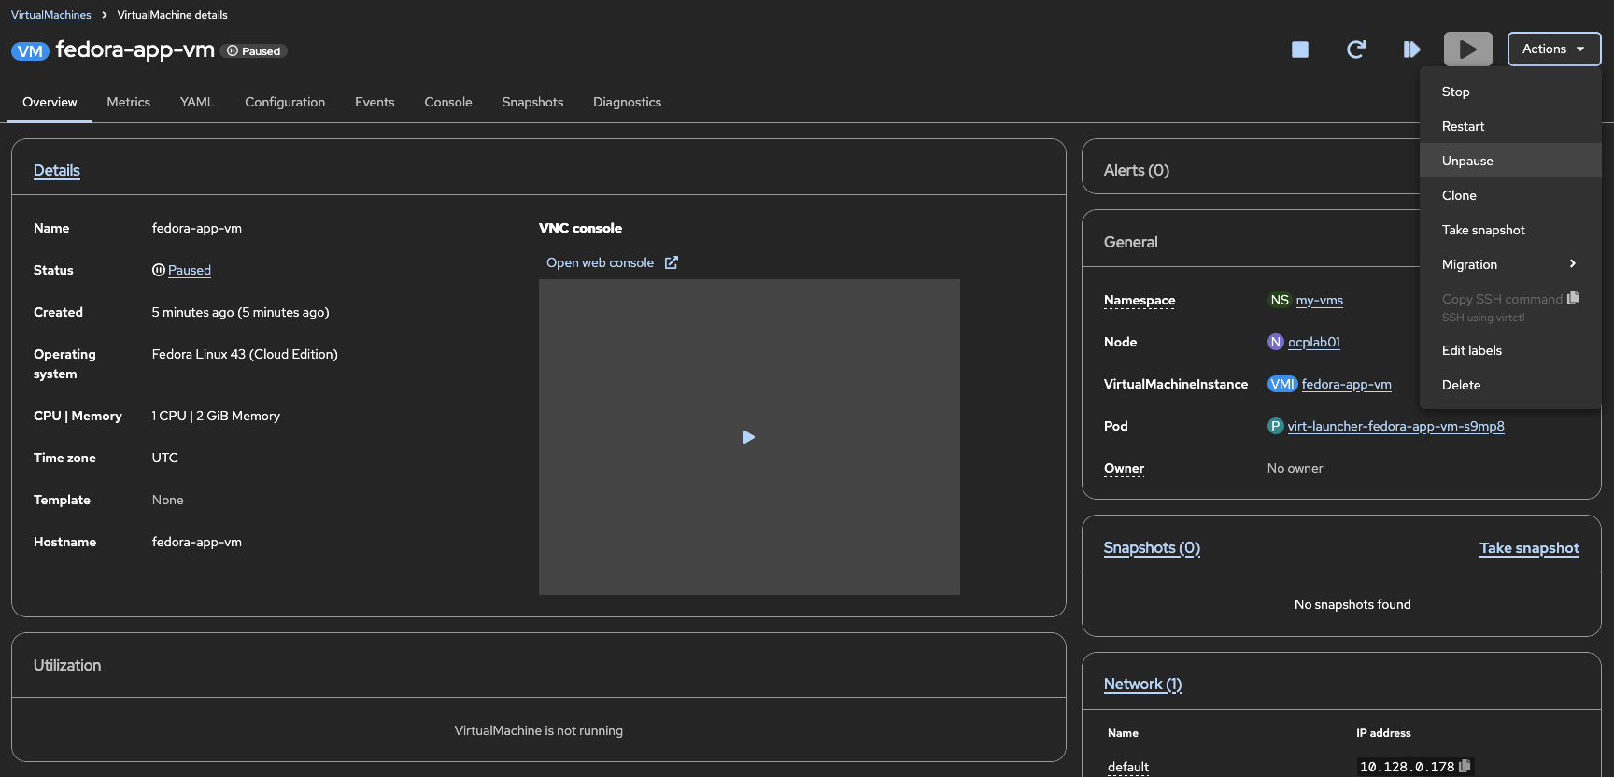Switch to the Events tab
This screenshot has width=1614, height=777.
point(375,102)
